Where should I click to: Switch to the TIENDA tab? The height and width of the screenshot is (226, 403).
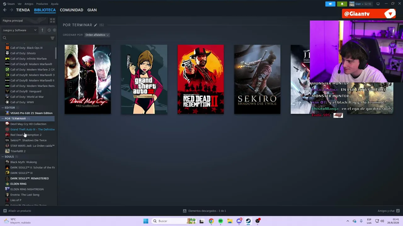(x=23, y=10)
